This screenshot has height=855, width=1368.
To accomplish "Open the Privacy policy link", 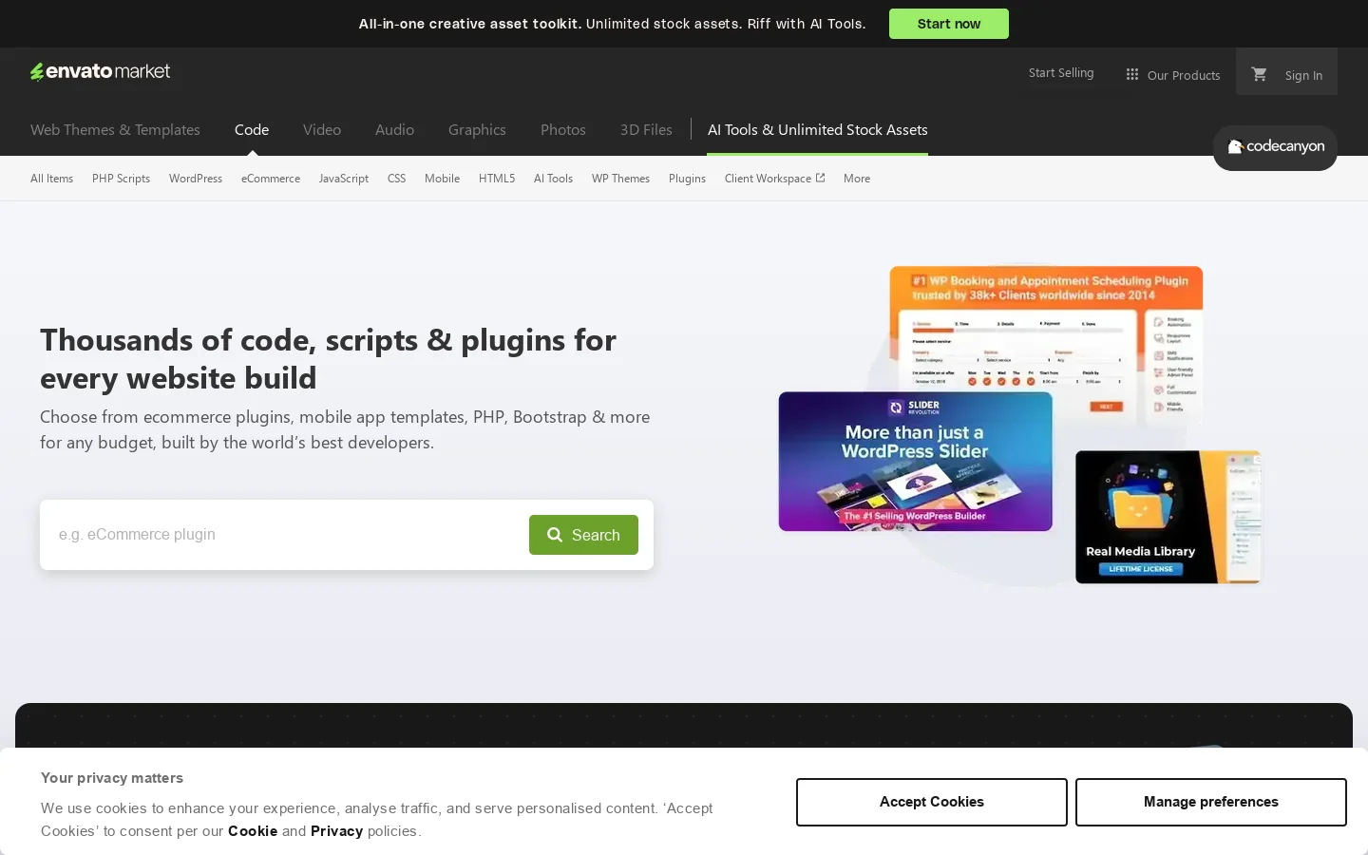I will 336,831.
